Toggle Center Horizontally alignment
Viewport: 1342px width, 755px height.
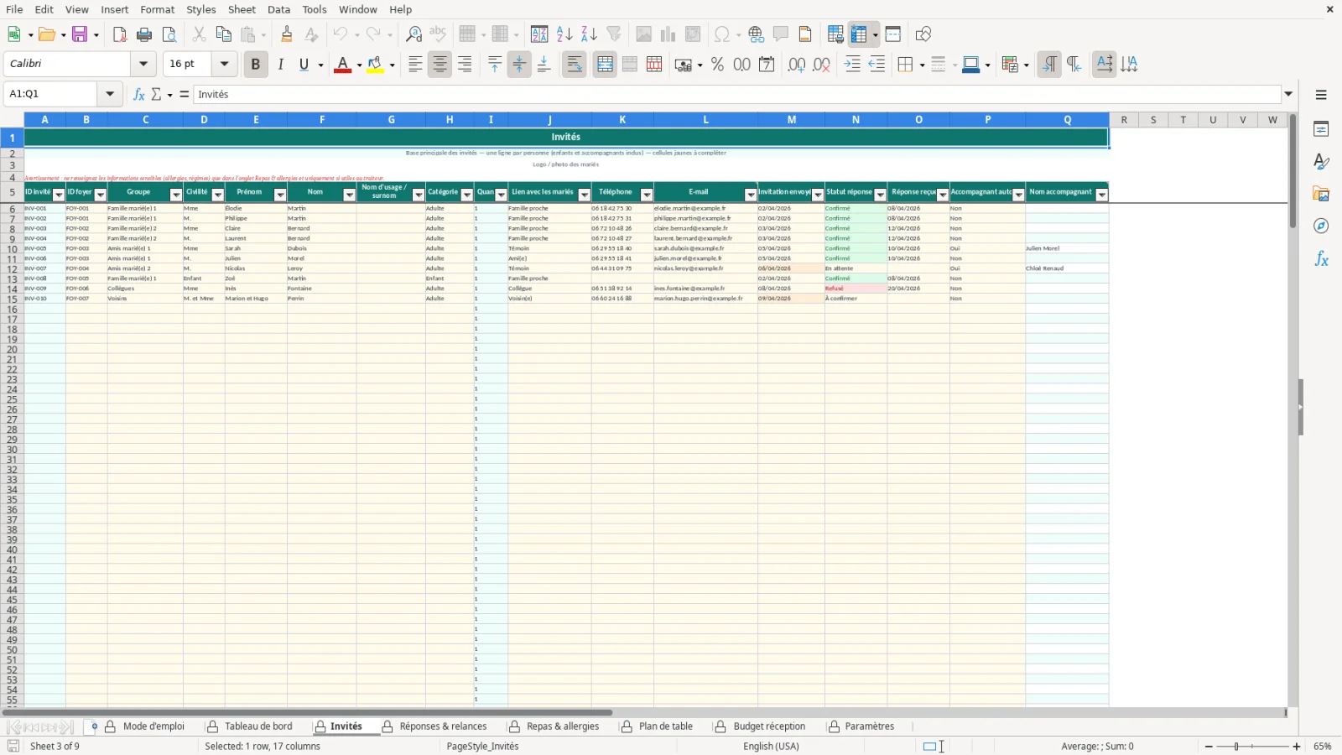coord(440,65)
